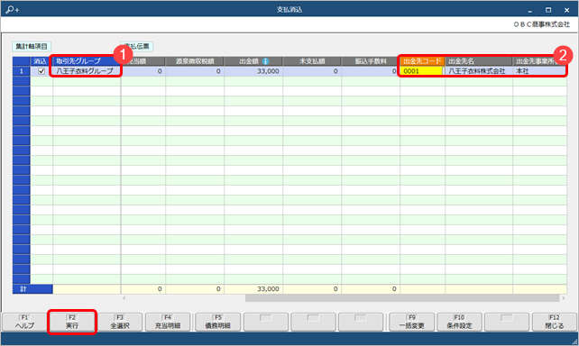Screen dimensions: 579x346
Task: Open the 支払伝票 tab
Action: click(136, 47)
